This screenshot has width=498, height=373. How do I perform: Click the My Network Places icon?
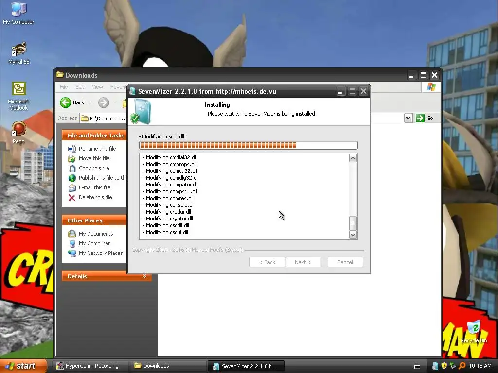point(72,253)
